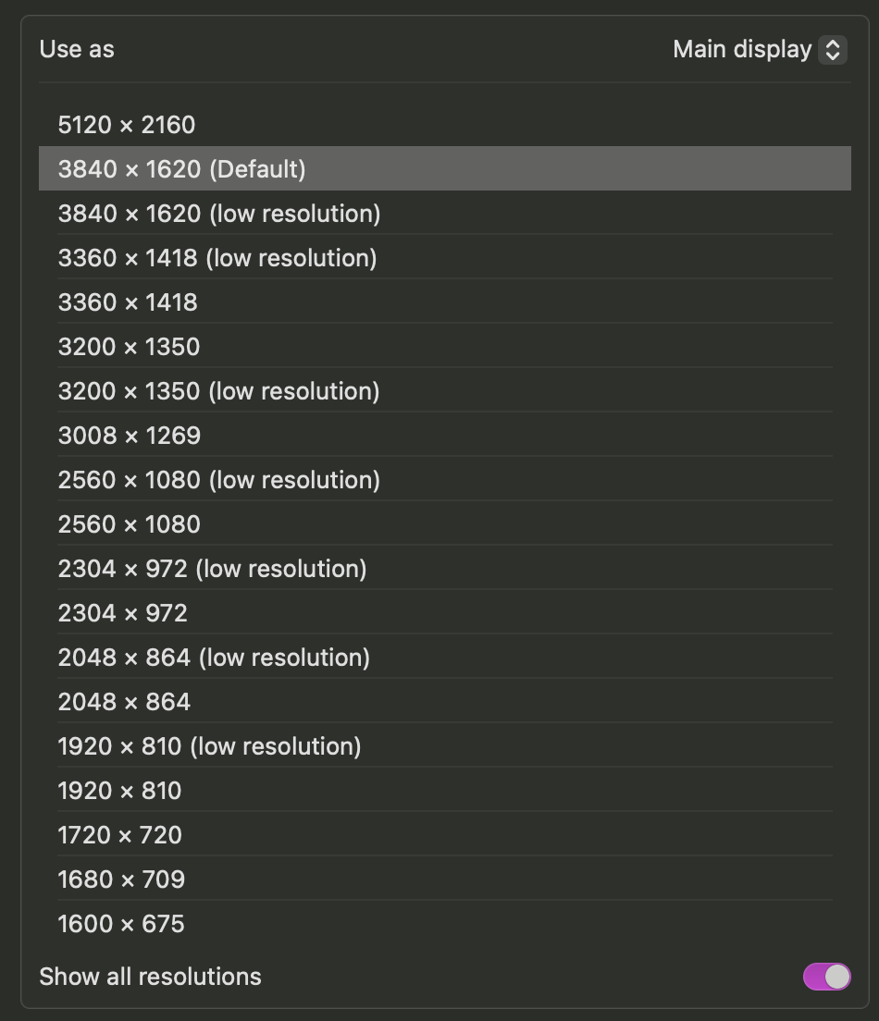This screenshot has height=1021, width=879.
Task: Pick the 2304 × 972 resolution
Action: click(x=123, y=613)
